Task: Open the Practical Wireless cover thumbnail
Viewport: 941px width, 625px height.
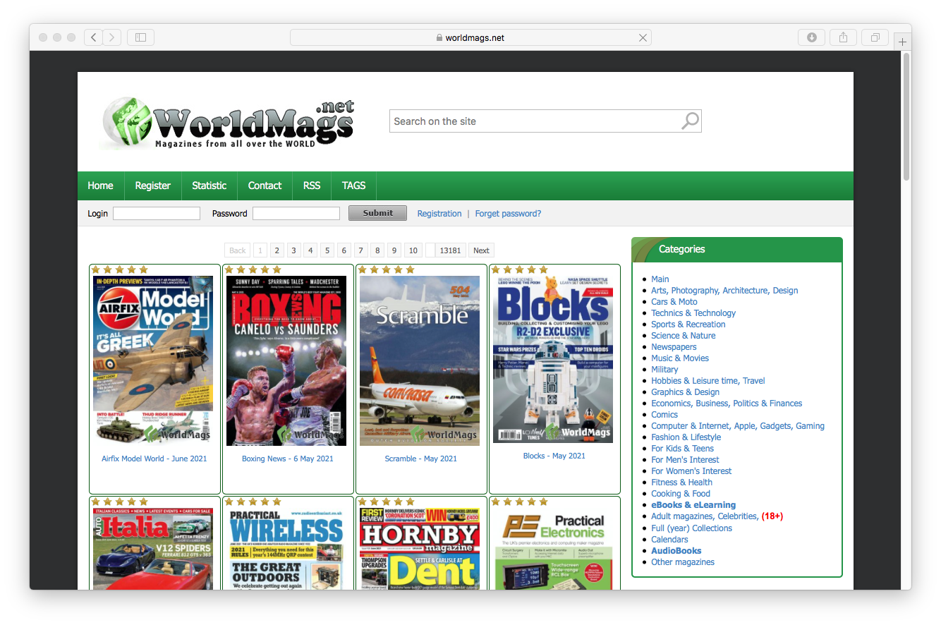Action: pyautogui.click(x=286, y=549)
